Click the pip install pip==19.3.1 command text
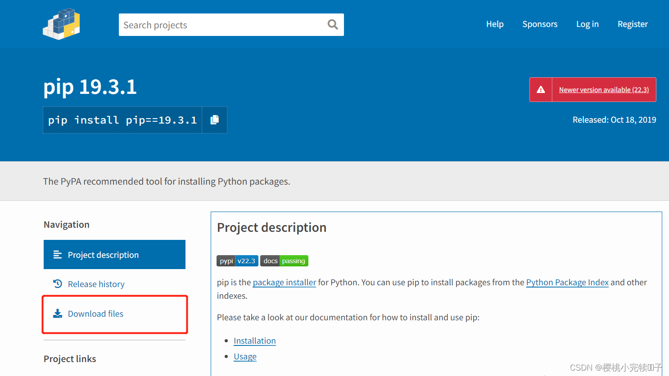Viewport: 669px width, 376px height. [x=122, y=120]
